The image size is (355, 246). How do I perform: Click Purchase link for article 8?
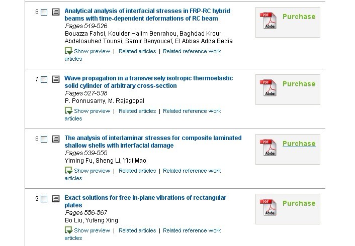click(x=299, y=144)
